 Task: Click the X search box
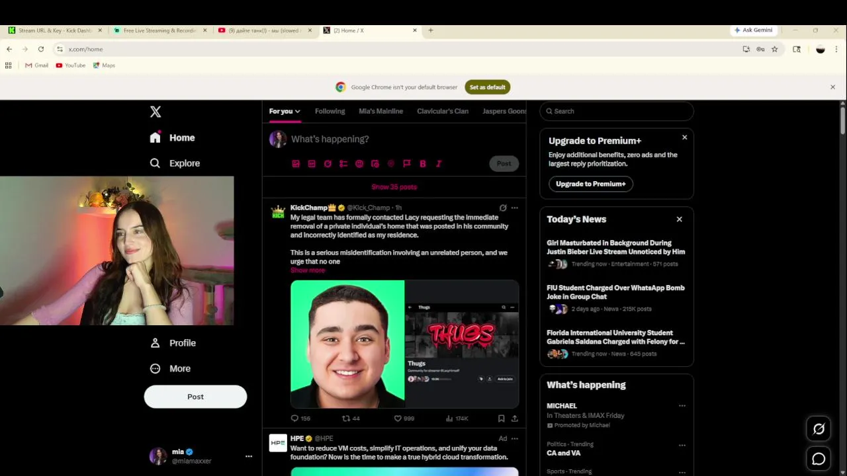pos(617,111)
